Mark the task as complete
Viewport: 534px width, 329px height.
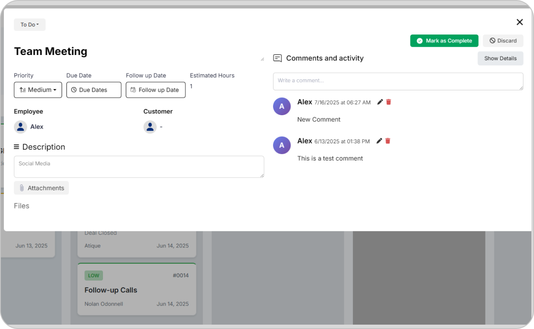(x=444, y=41)
